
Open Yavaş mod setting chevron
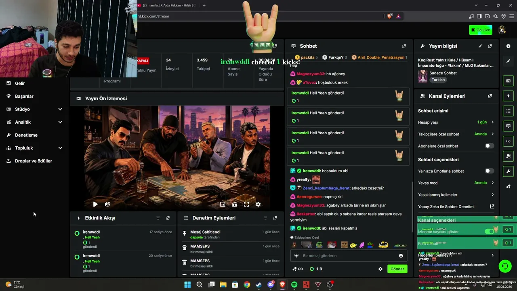coord(492,183)
